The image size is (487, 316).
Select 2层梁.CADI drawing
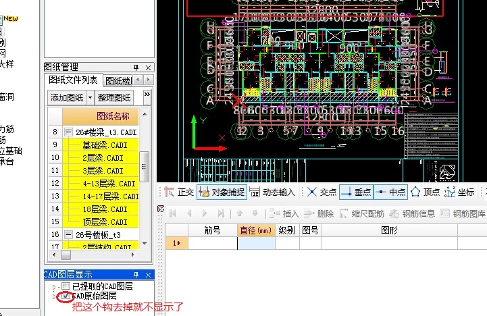click(x=101, y=158)
